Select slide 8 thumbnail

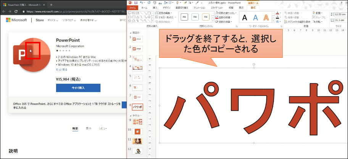click(138, 107)
